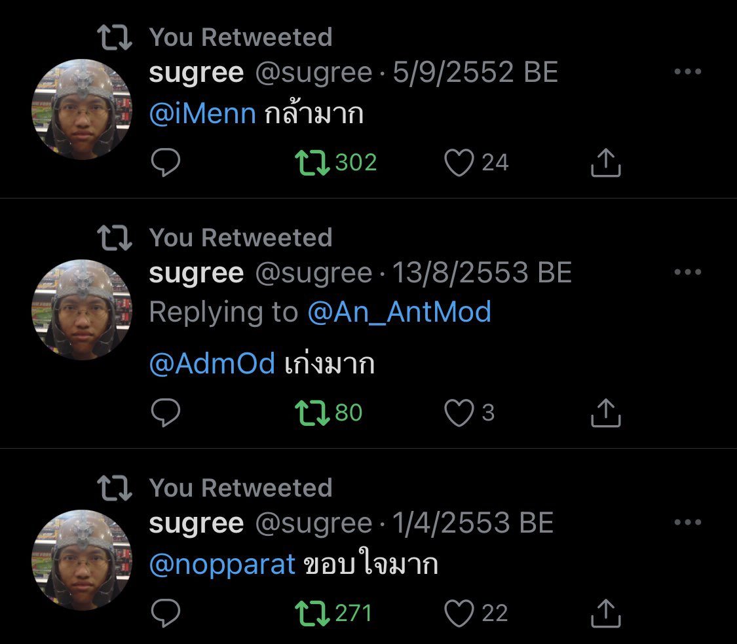
Task: Reply to the @iMenn tweet
Action: pyautogui.click(x=166, y=162)
